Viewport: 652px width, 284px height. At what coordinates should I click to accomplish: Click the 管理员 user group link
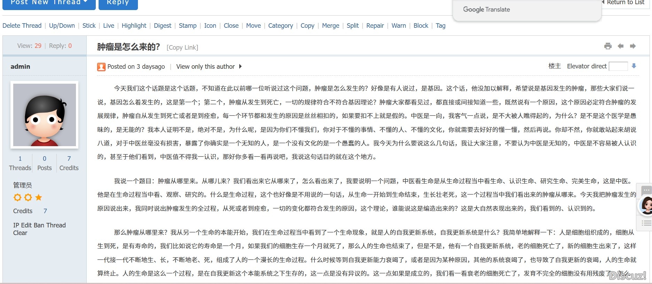pyautogui.click(x=23, y=185)
